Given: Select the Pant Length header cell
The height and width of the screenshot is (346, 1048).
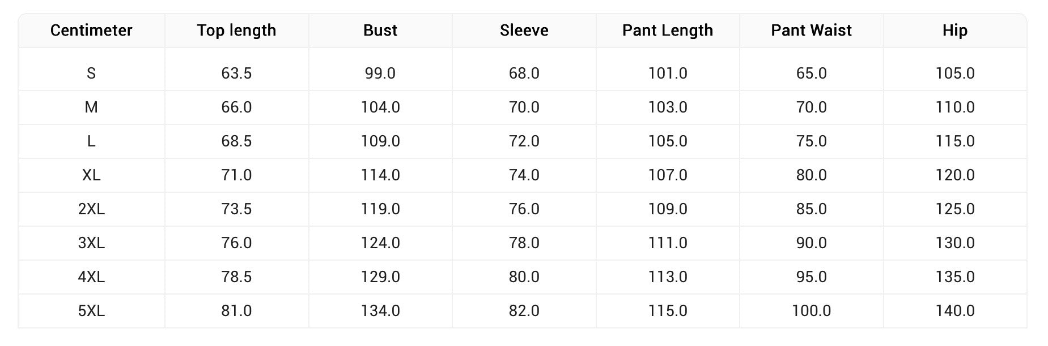Looking at the screenshot, I should point(668,31).
